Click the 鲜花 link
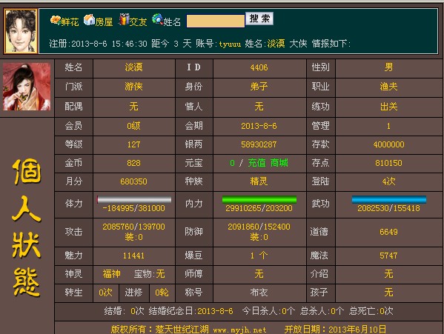Screen dimensions: 444x334 click(70, 21)
